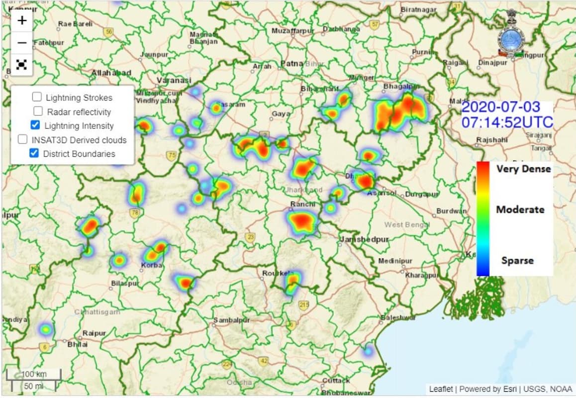Click the highway 75 shield marker

(x=172, y=156)
